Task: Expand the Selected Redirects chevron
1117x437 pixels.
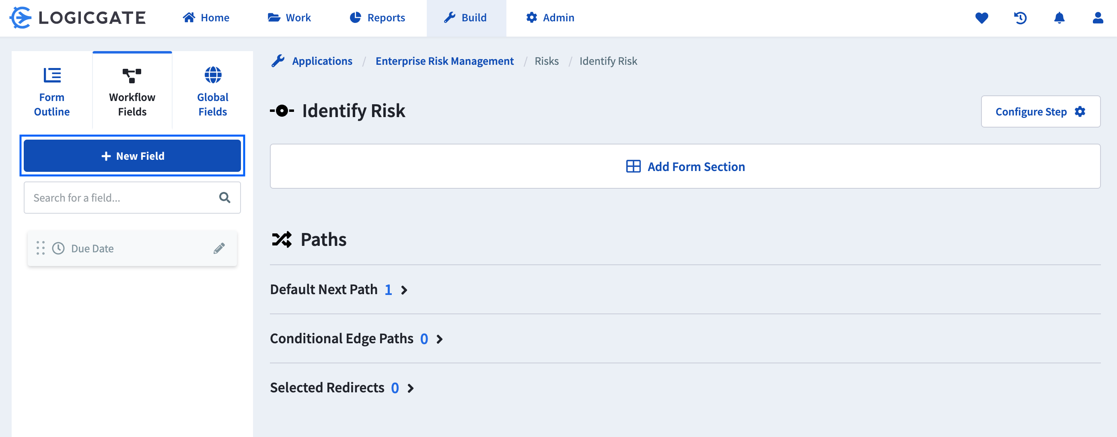Action: pos(411,388)
